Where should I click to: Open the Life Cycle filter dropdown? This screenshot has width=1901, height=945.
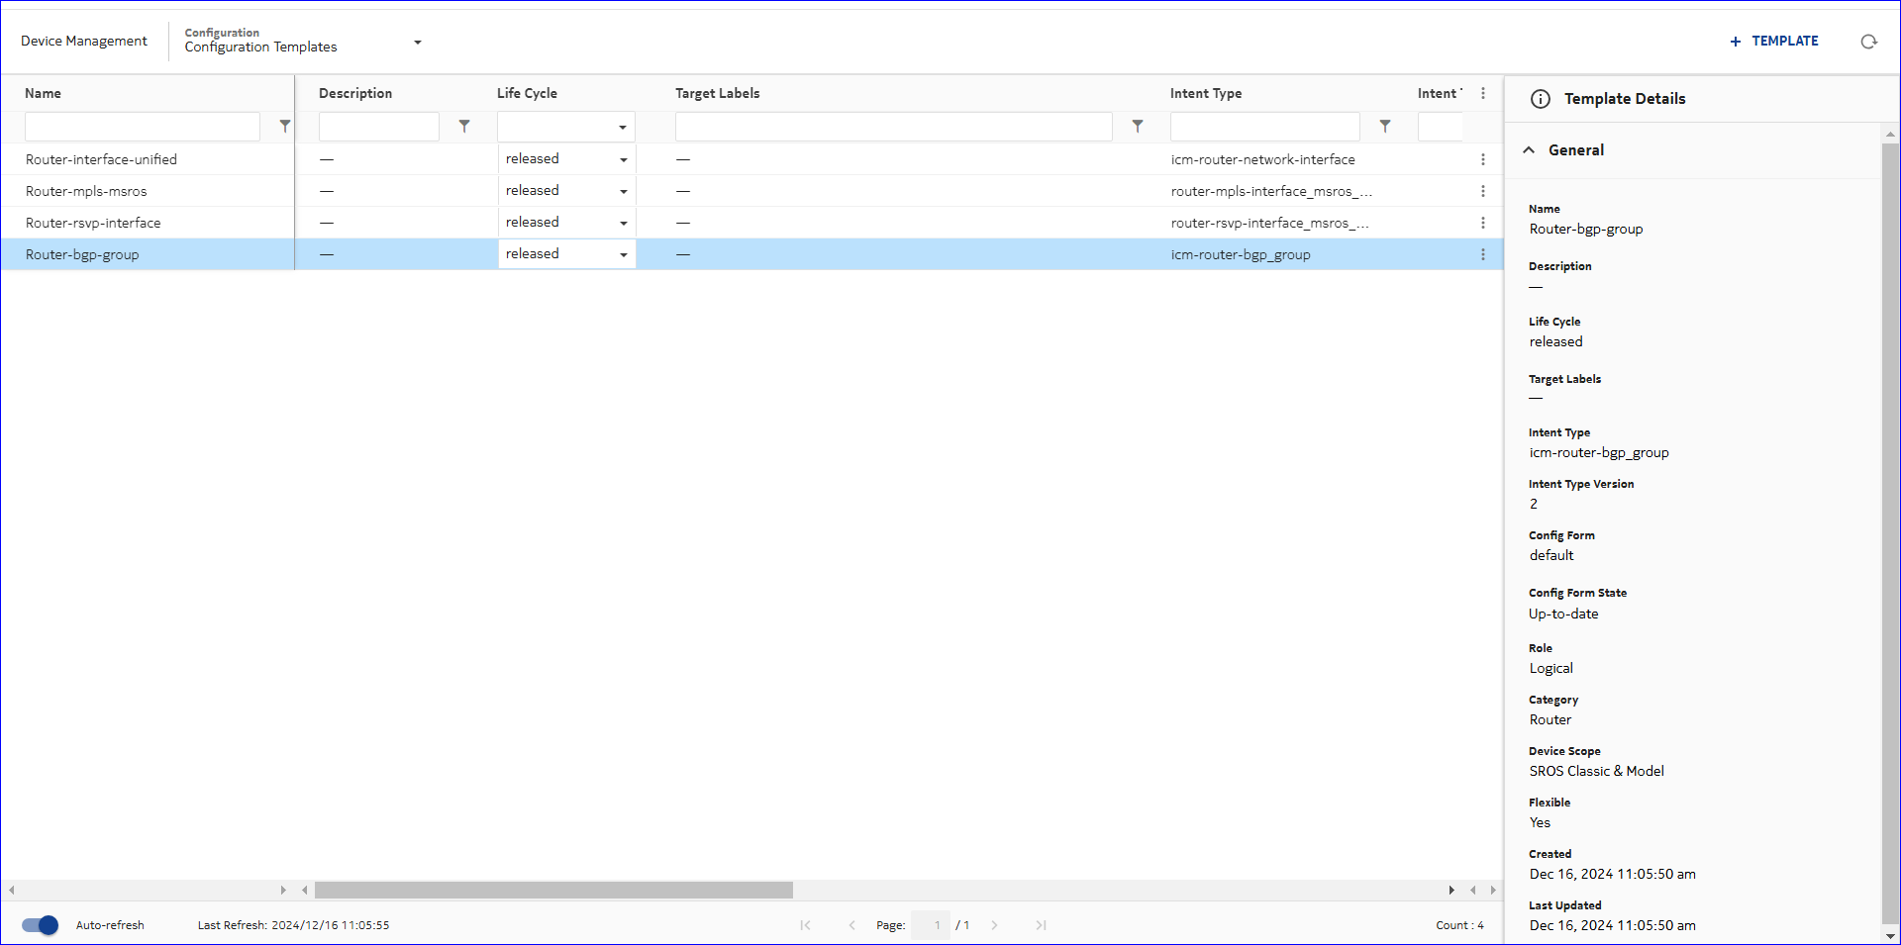click(622, 127)
